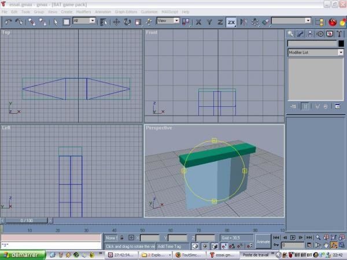Viewport: 347px width, 260px height.
Task: Click the Select and Manipulate tool
Action: click(x=149, y=22)
